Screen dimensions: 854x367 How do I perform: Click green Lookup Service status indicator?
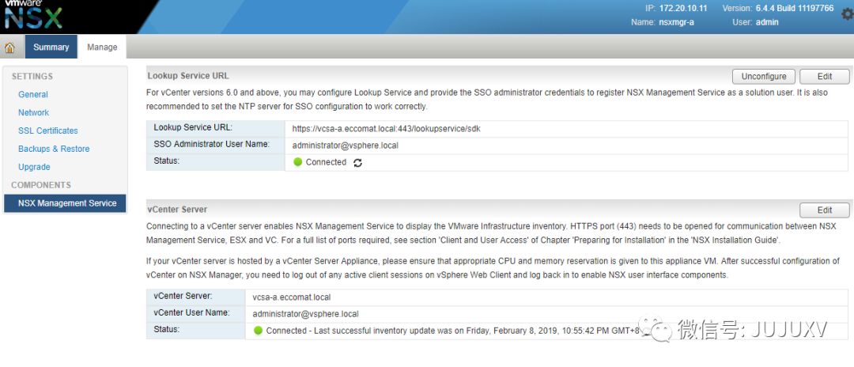[298, 162]
